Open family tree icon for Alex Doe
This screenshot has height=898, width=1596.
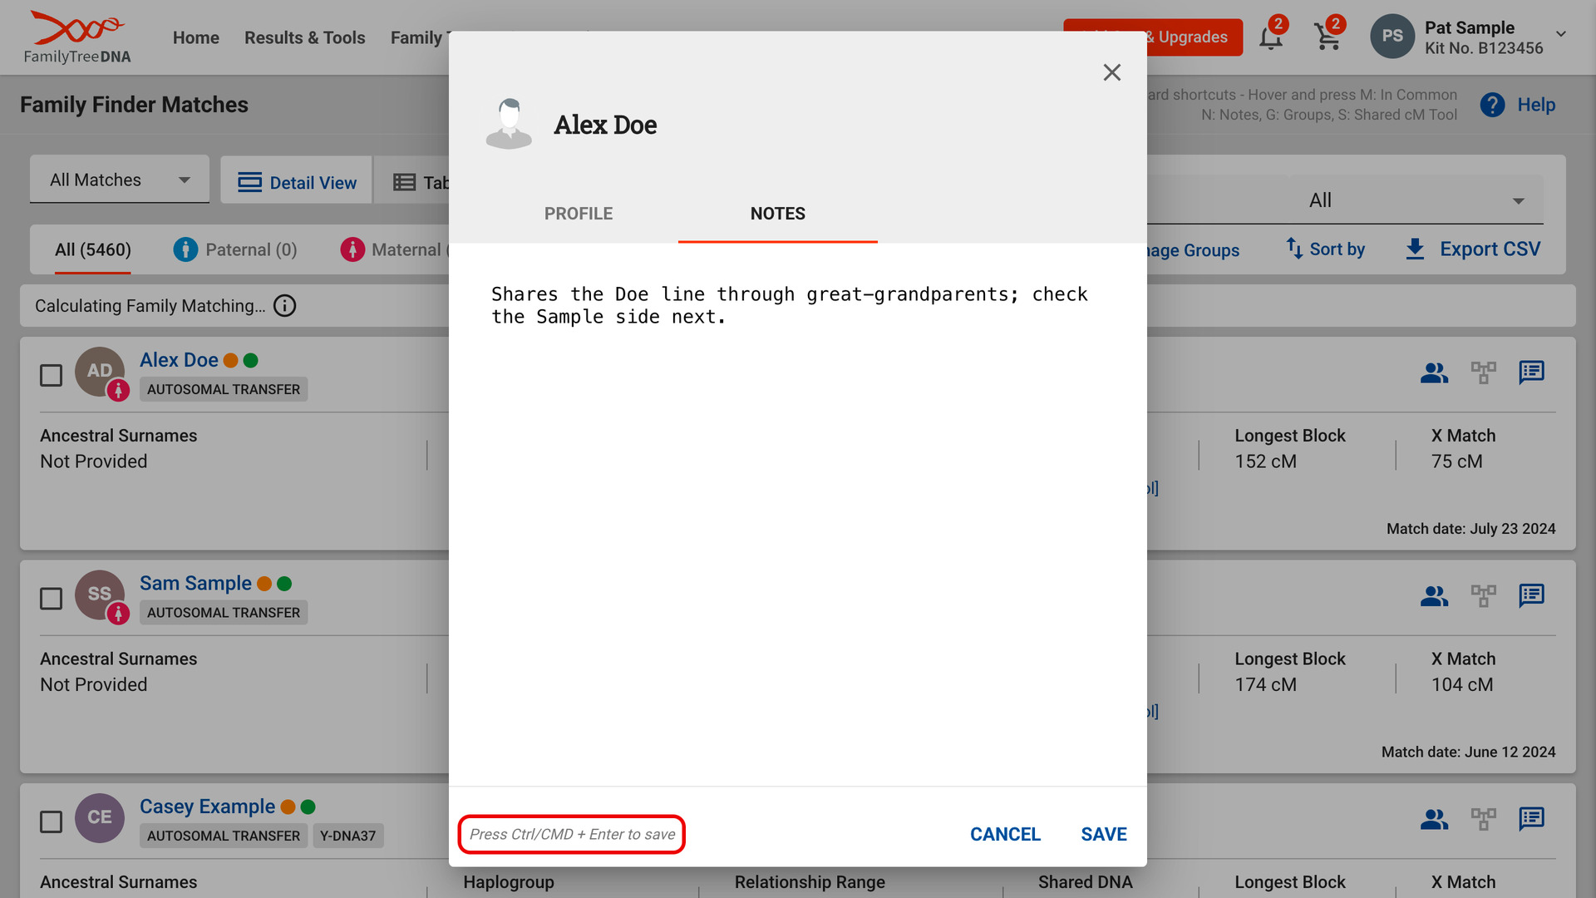pyautogui.click(x=1483, y=373)
